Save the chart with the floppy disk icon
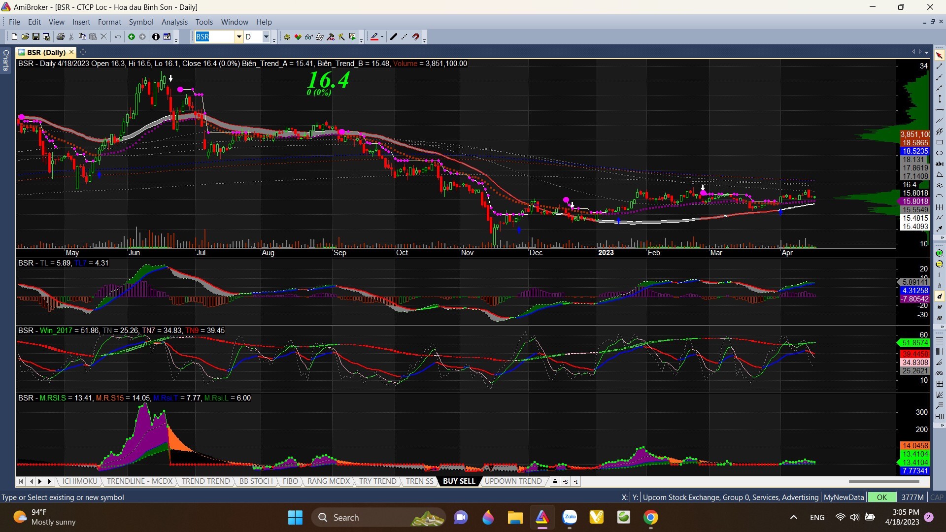 tap(36, 37)
